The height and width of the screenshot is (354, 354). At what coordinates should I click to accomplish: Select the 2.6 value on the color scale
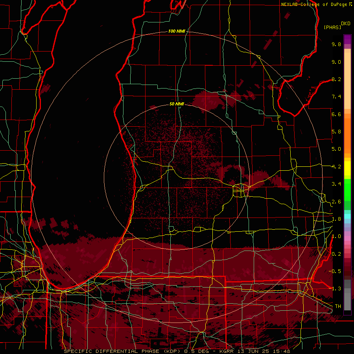(x=336, y=202)
